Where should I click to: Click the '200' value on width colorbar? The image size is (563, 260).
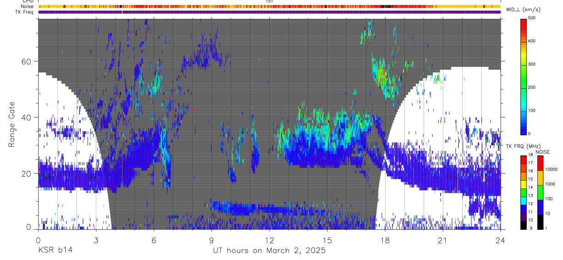pyautogui.click(x=533, y=87)
